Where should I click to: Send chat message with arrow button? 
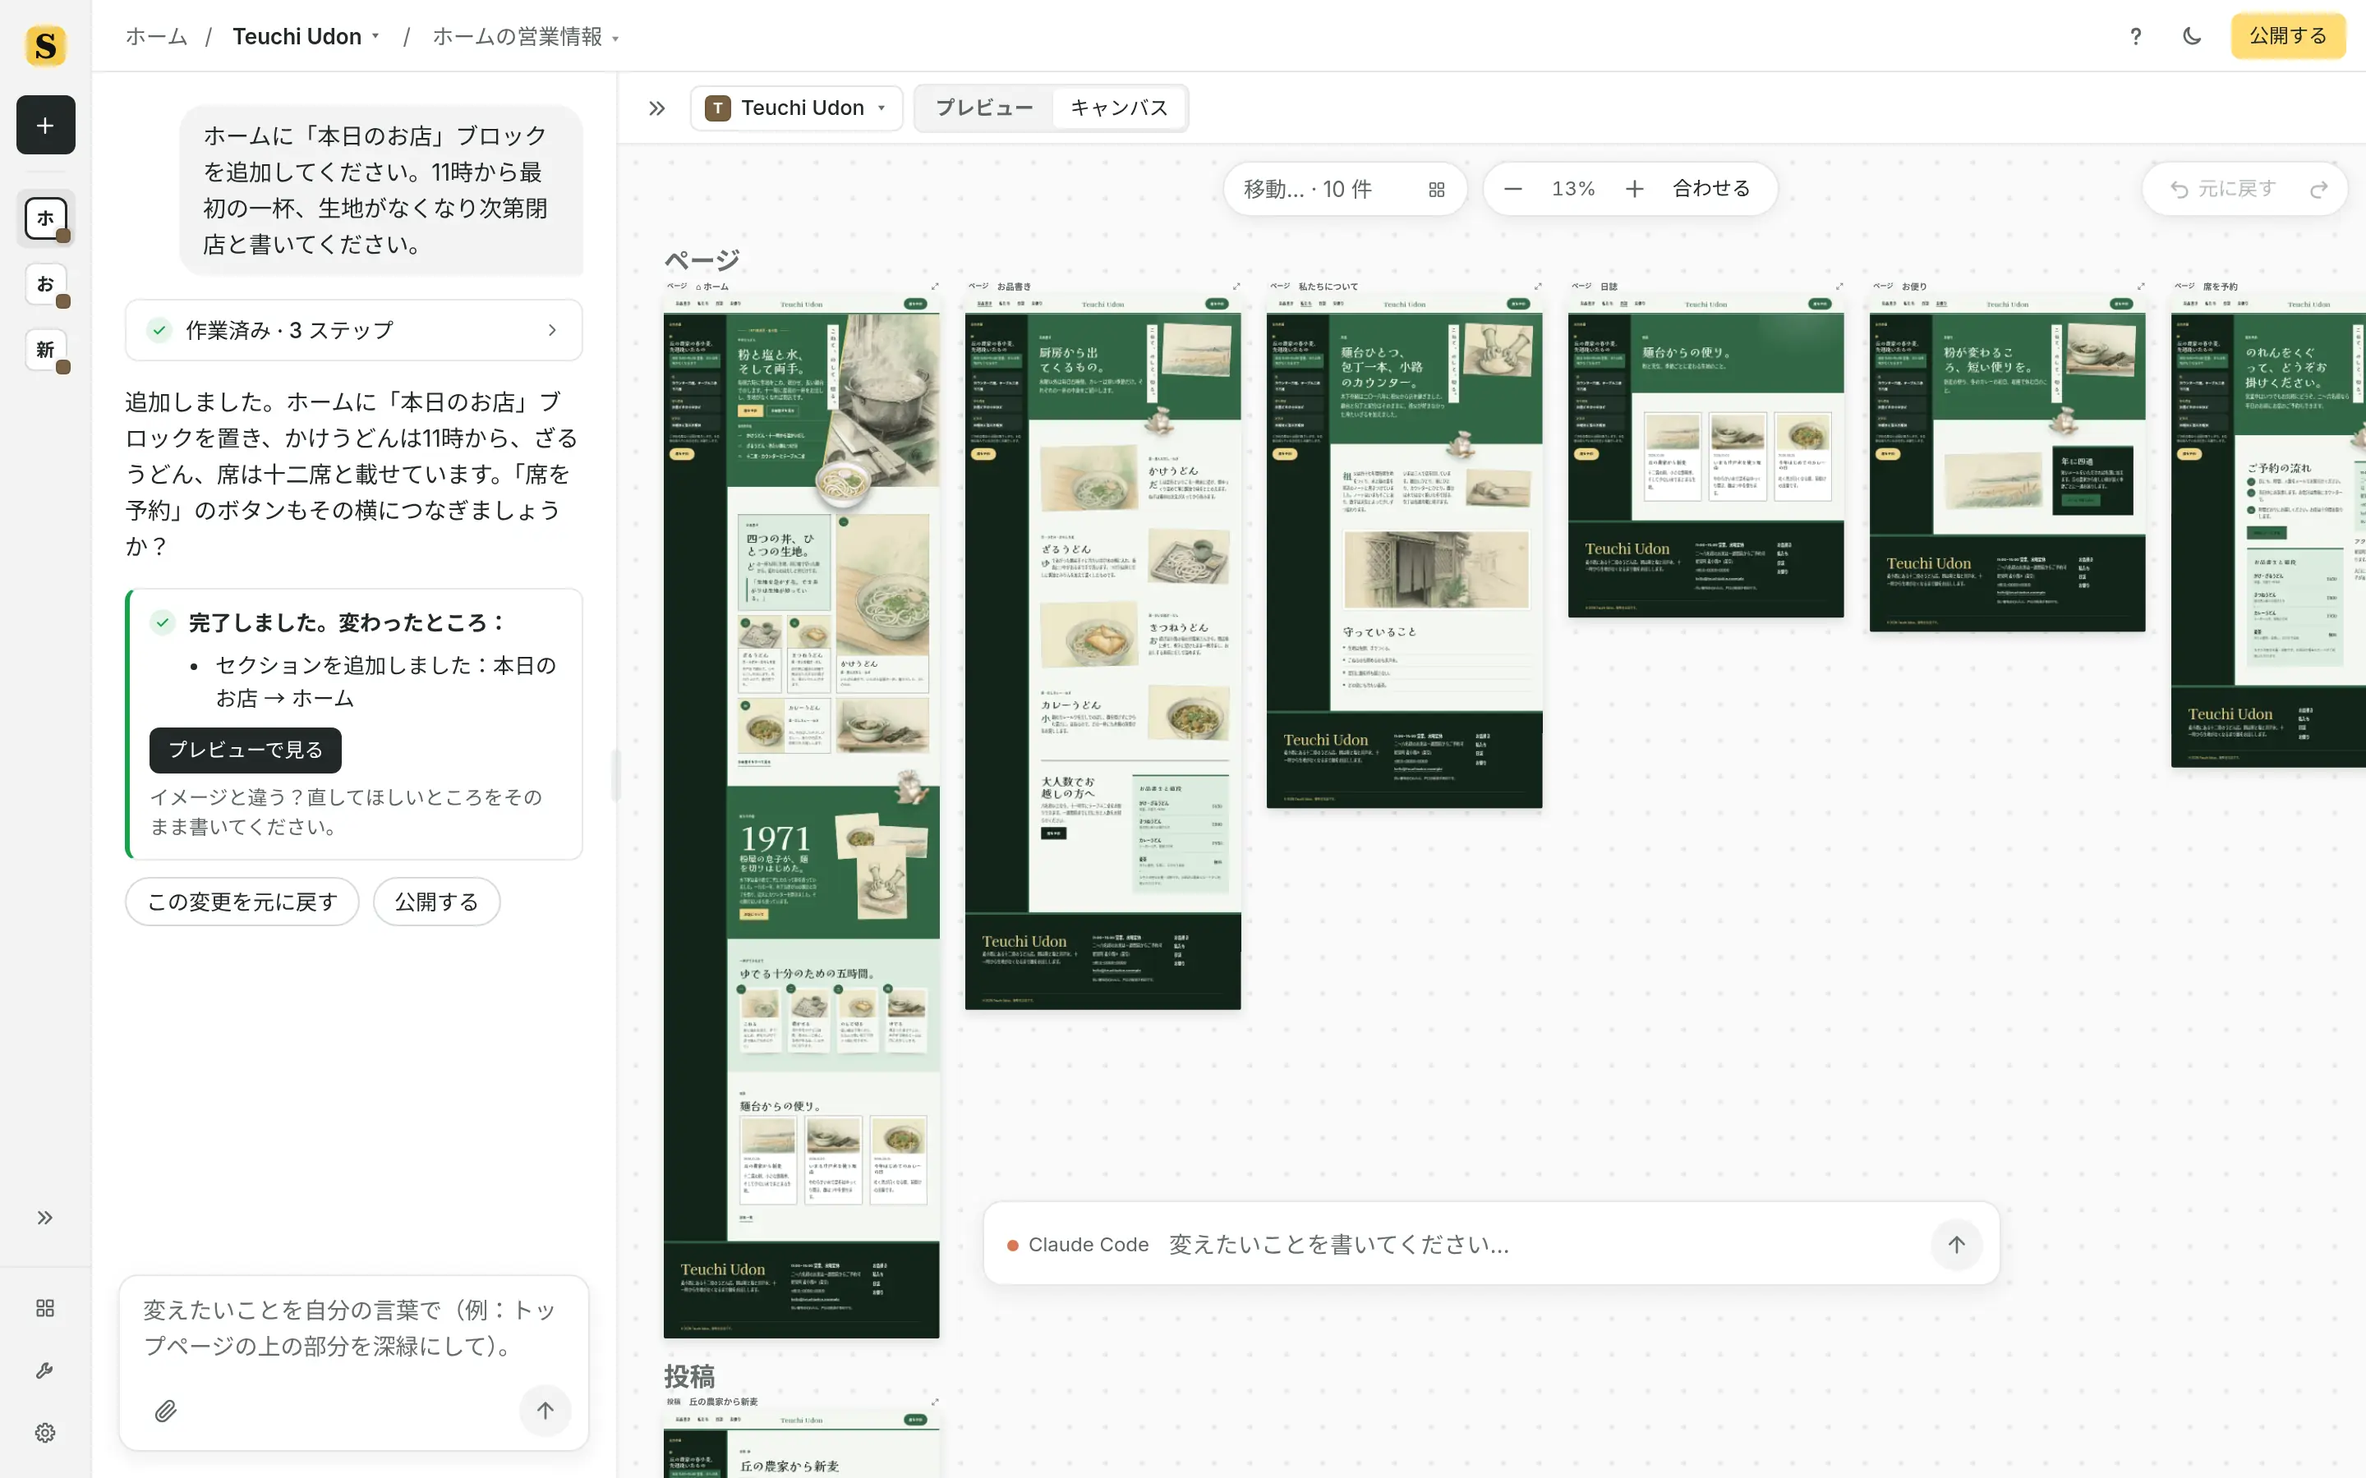point(545,1410)
